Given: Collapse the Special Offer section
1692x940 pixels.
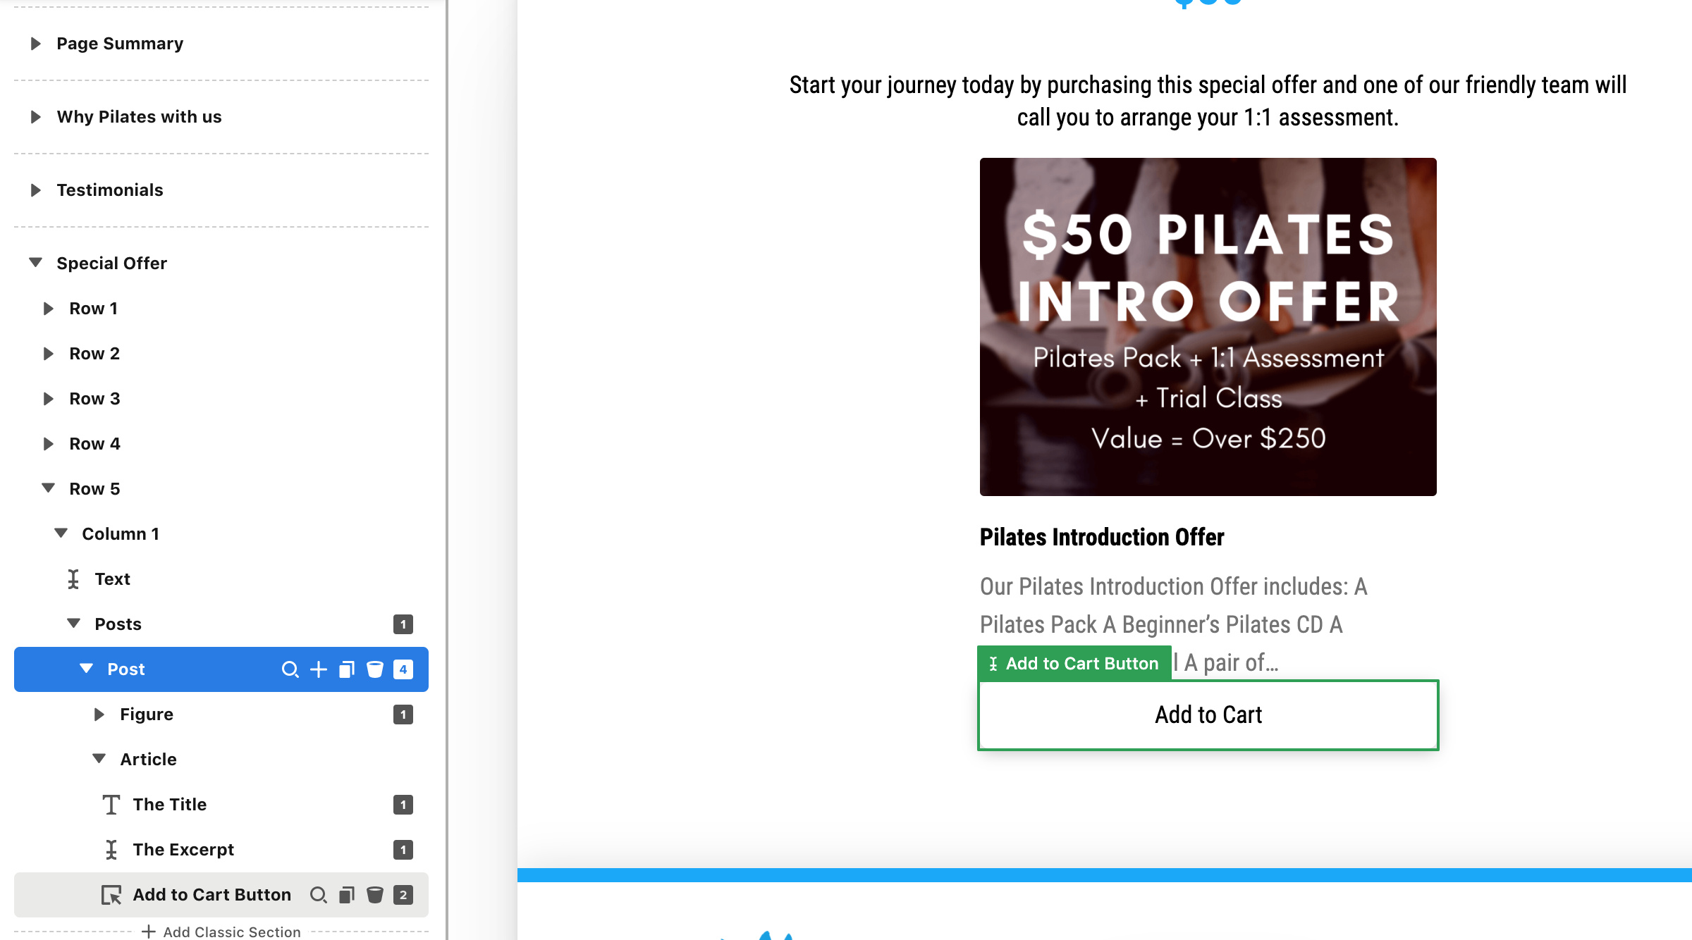Looking at the screenshot, I should point(35,263).
